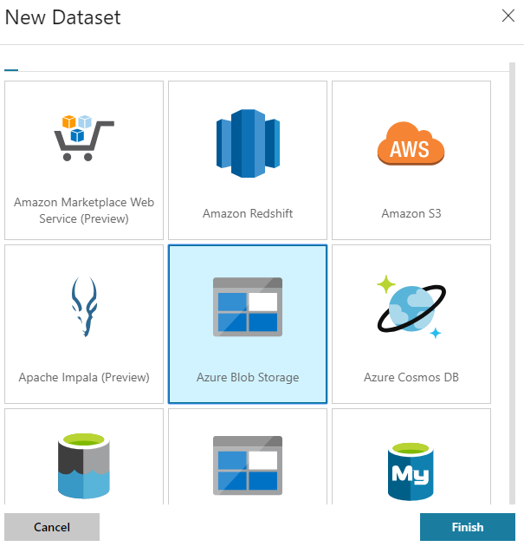Screen dimensions: 524x553
Task: Click the Azure Blob Storage grid icon
Action: click(x=248, y=307)
